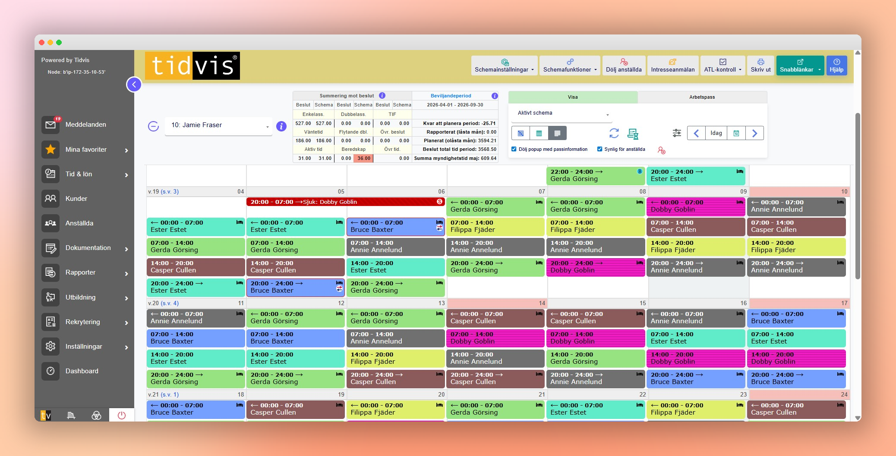Image resolution: width=896 pixels, height=456 pixels.
Task: Click info icon next to Beviljandeperiod
Action: point(495,96)
